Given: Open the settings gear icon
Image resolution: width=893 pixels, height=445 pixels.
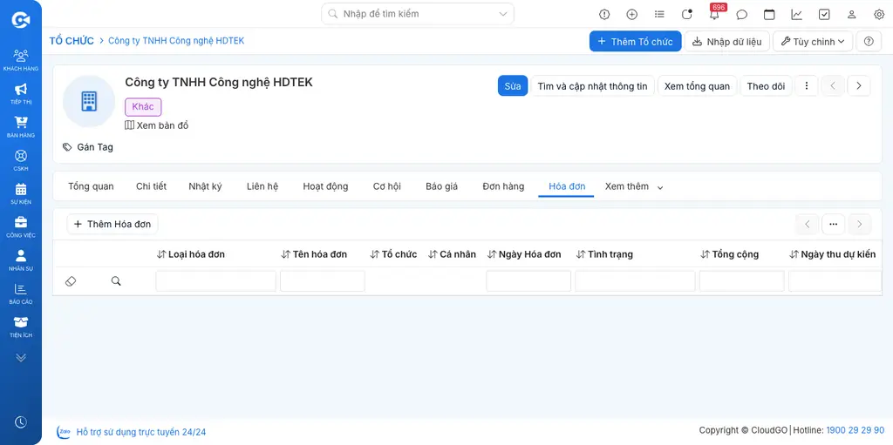Looking at the screenshot, I should click(x=879, y=14).
